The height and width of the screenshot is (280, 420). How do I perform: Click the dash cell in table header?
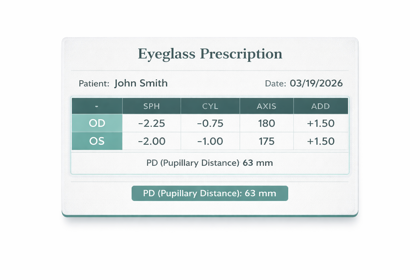coord(97,106)
